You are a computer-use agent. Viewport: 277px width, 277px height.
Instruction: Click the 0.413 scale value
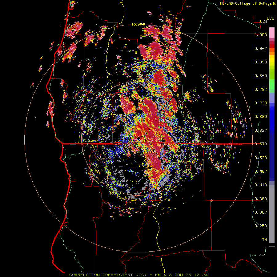pos(261,185)
